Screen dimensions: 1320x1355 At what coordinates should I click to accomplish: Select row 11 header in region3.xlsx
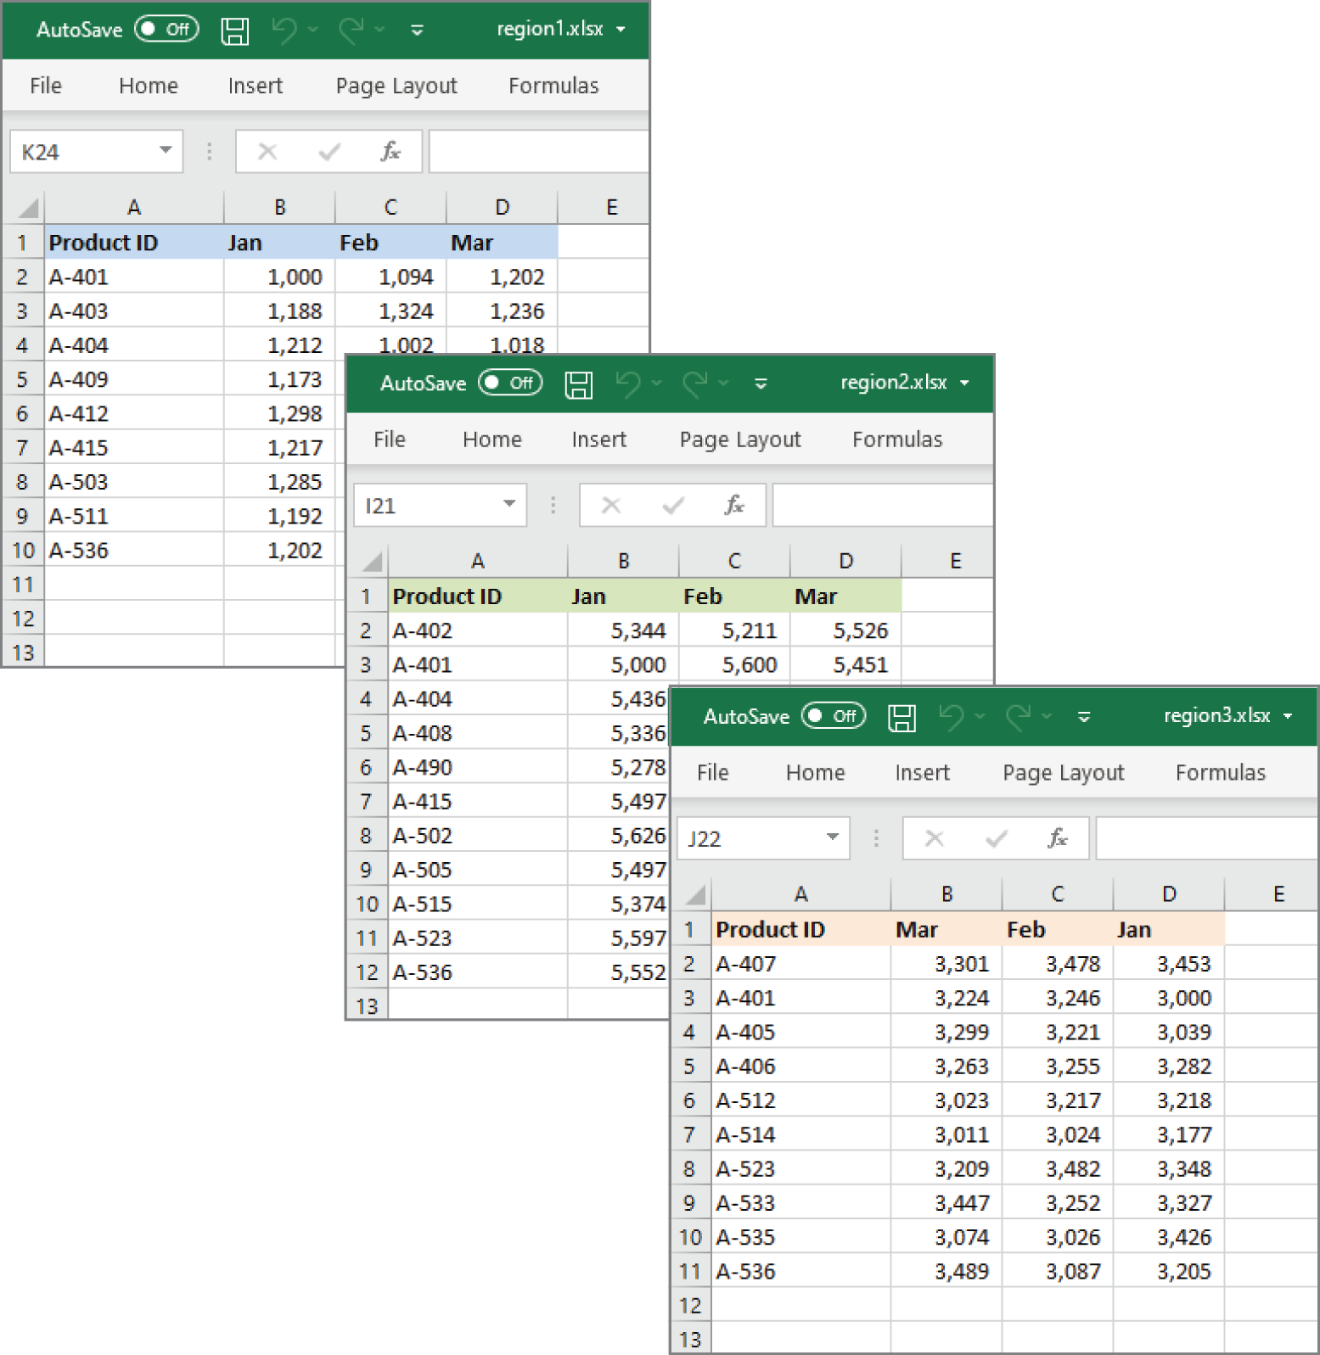(x=690, y=1273)
